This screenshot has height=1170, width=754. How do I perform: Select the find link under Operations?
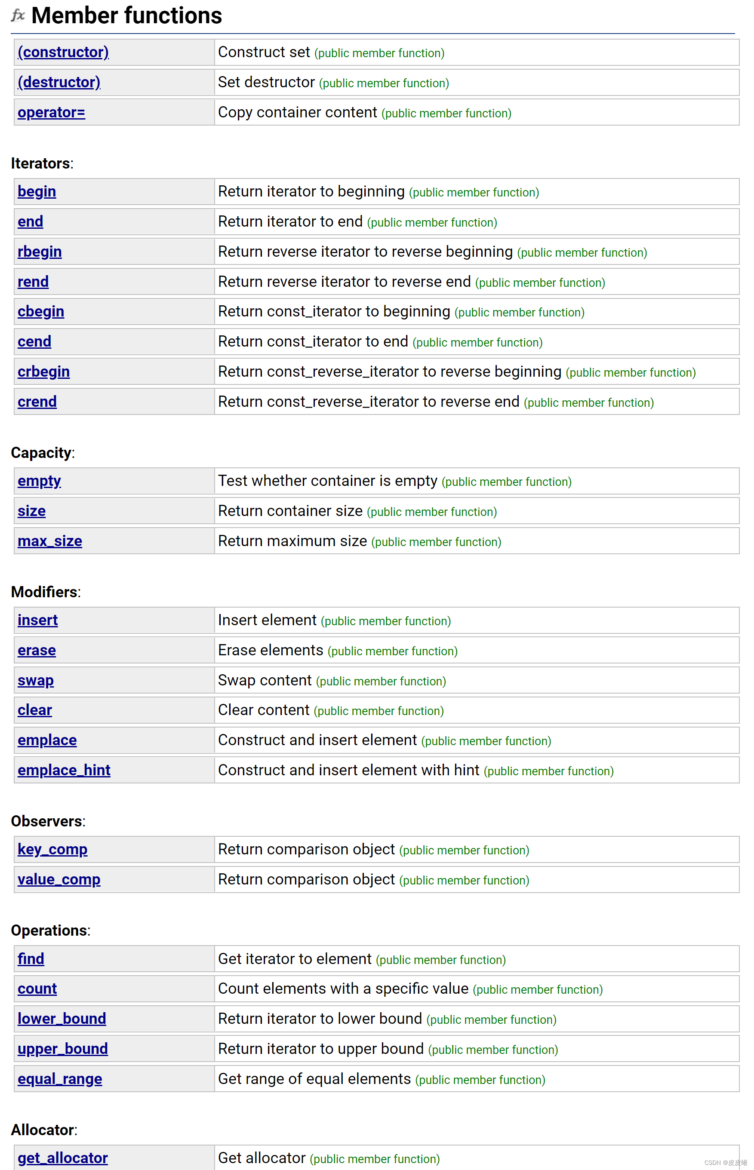31,958
